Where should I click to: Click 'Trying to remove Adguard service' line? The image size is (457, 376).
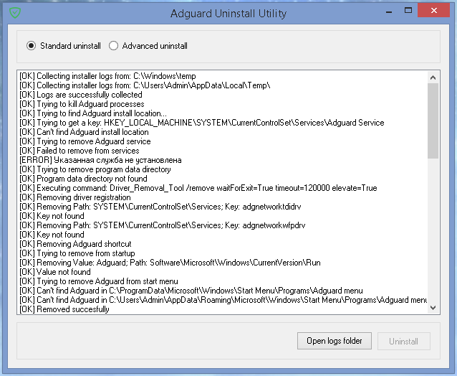click(85, 141)
